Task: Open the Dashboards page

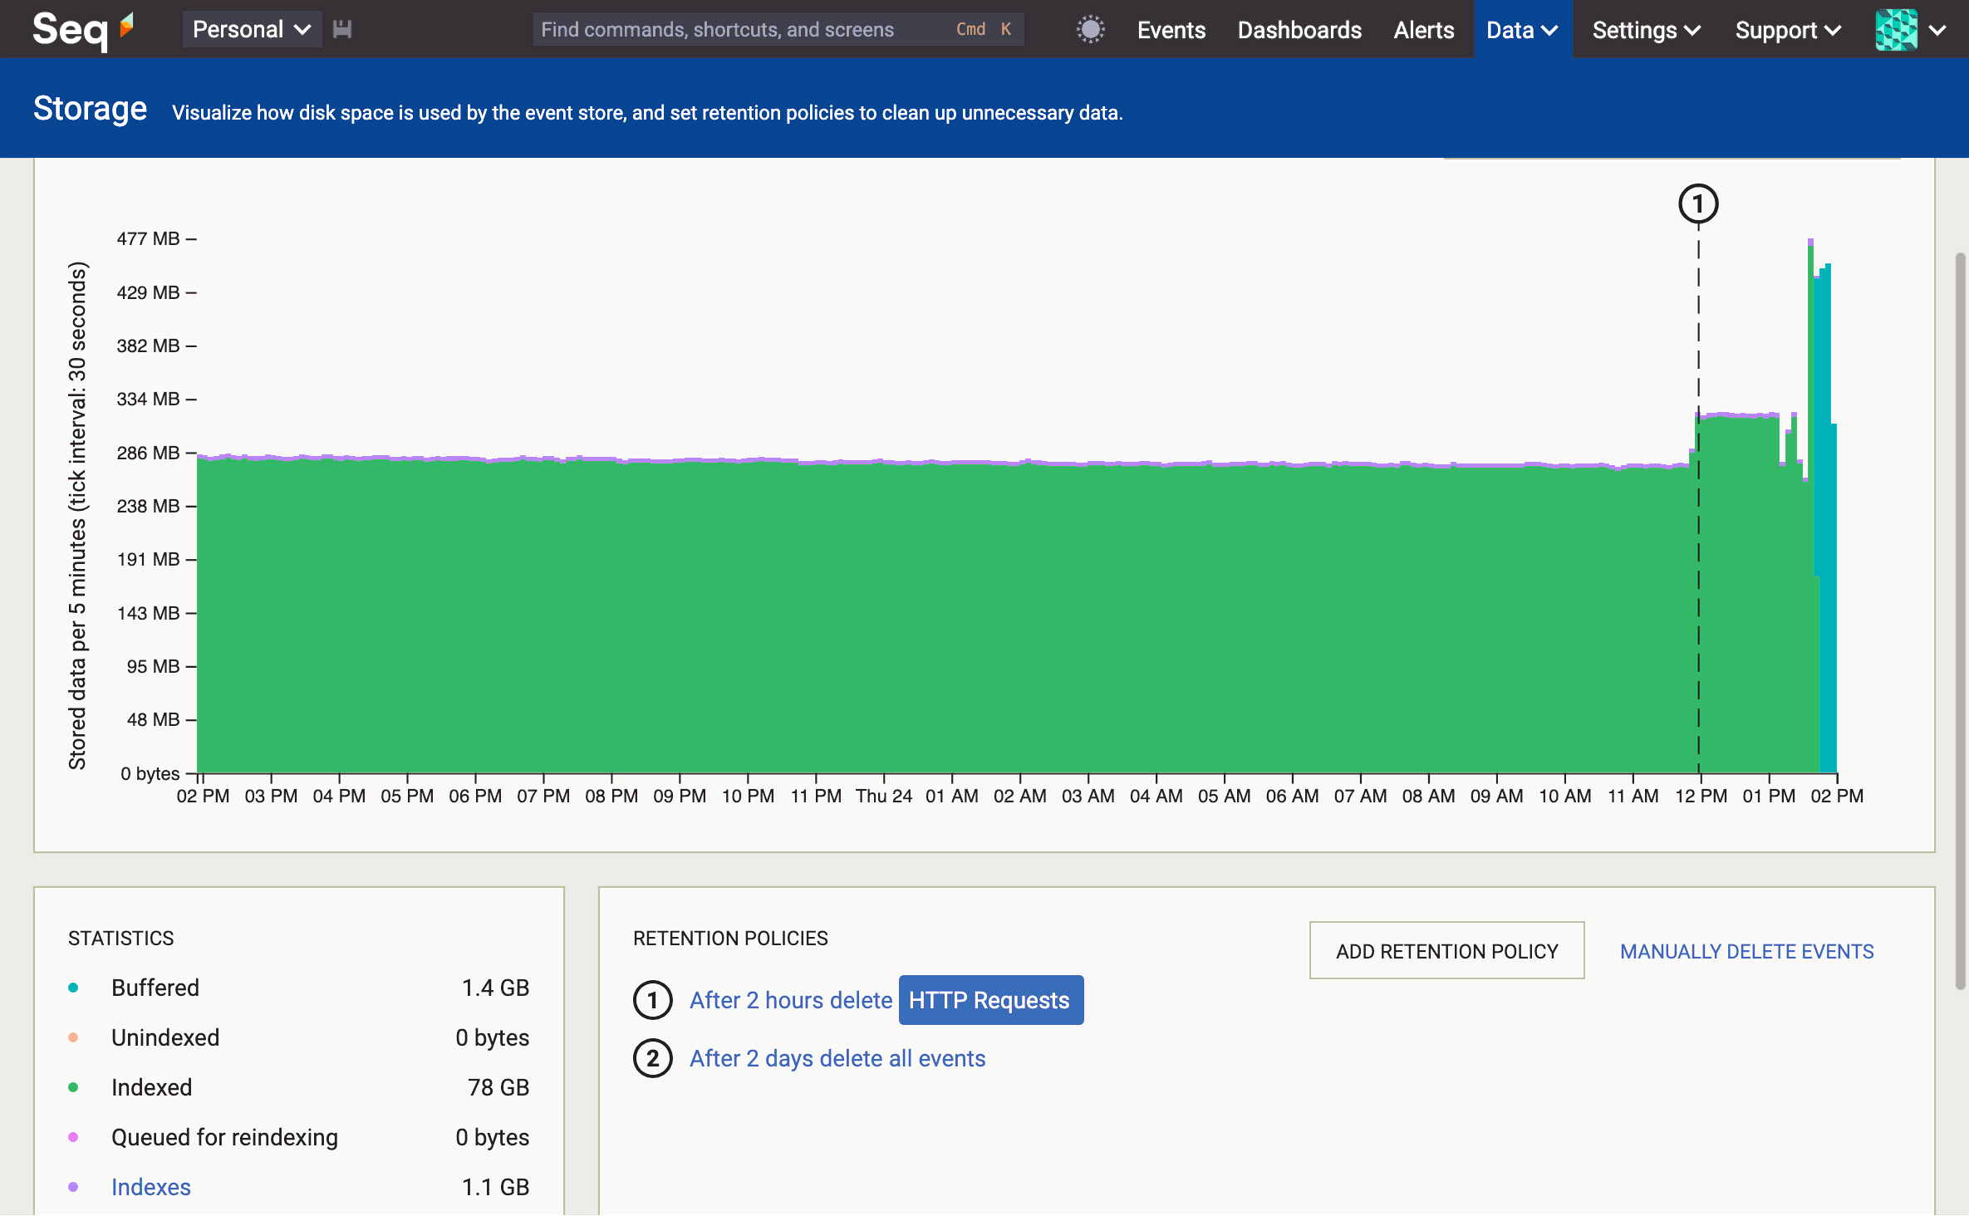Action: tap(1299, 30)
